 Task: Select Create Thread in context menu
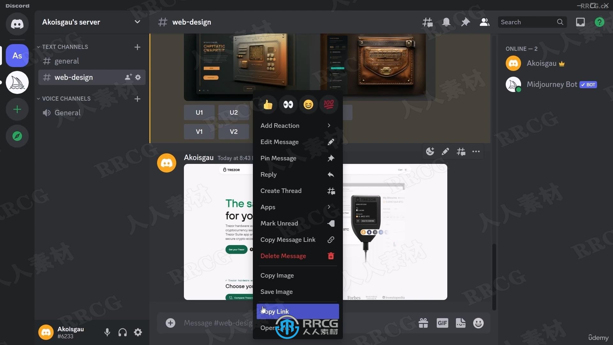[x=298, y=191]
